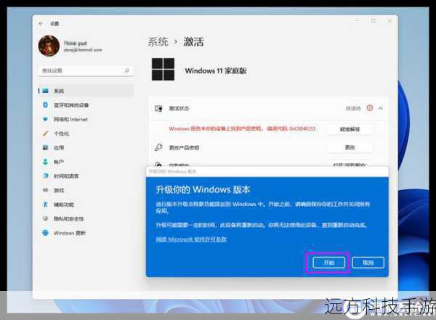436x320 pixels.
Task: Click the privacy shield icon
Action: (45, 218)
